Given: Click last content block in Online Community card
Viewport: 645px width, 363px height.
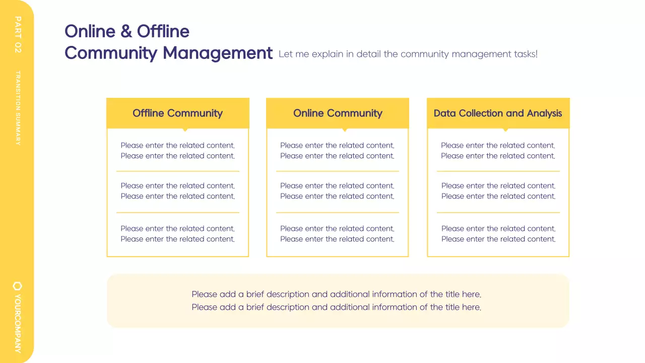Looking at the screenshot, I should tap(337, 233).
